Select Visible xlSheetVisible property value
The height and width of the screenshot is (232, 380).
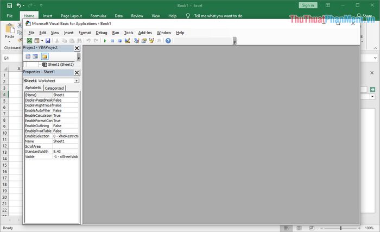(x=66, y=157)
